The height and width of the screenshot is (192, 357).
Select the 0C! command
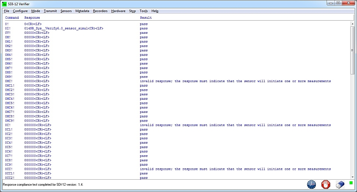pyautogui.click(x=8, y=125)
